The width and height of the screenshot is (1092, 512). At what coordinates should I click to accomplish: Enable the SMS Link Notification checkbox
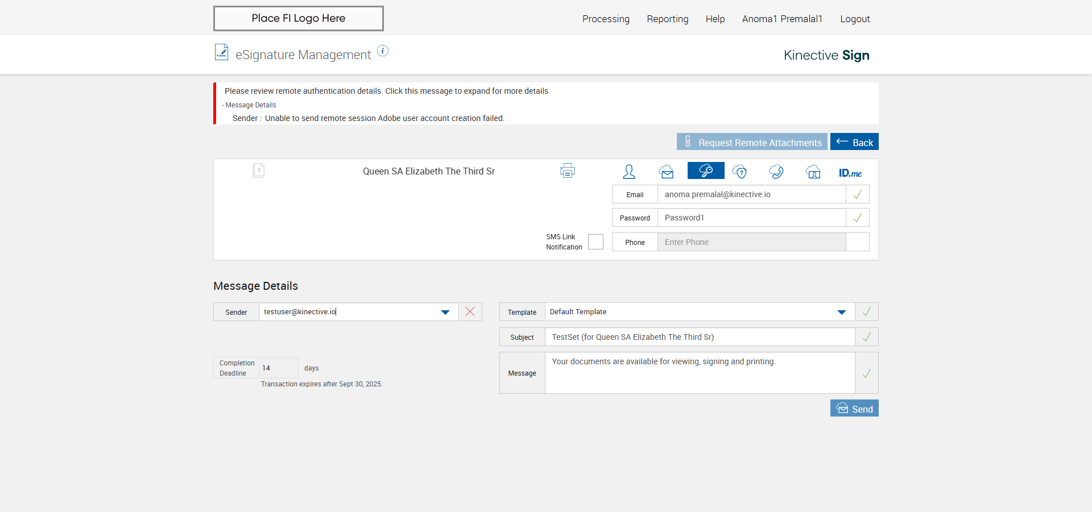tap(595, 242)
